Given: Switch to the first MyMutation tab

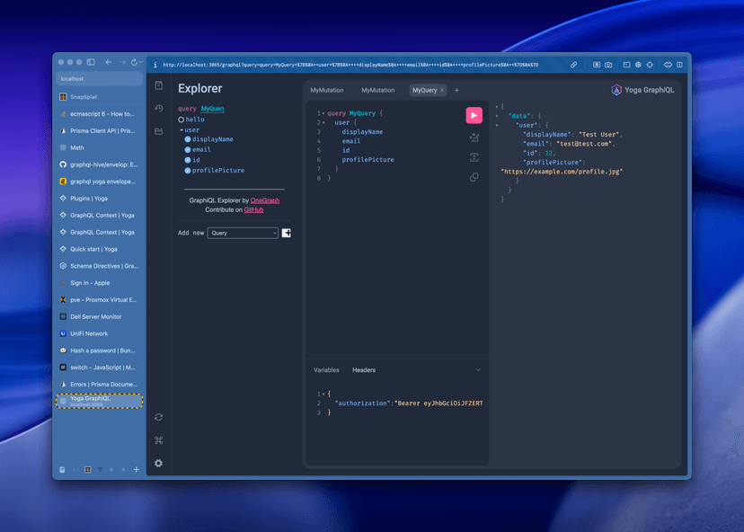Looking at the screenshot, I should click(x=327, y=91).
